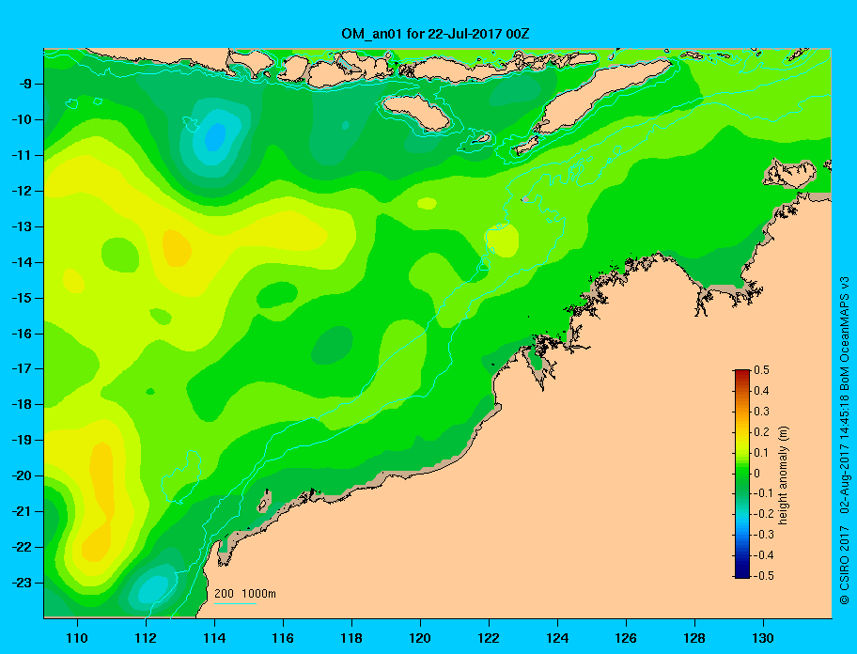Click longitude label '122' on bottom axis

click(489, 638)
